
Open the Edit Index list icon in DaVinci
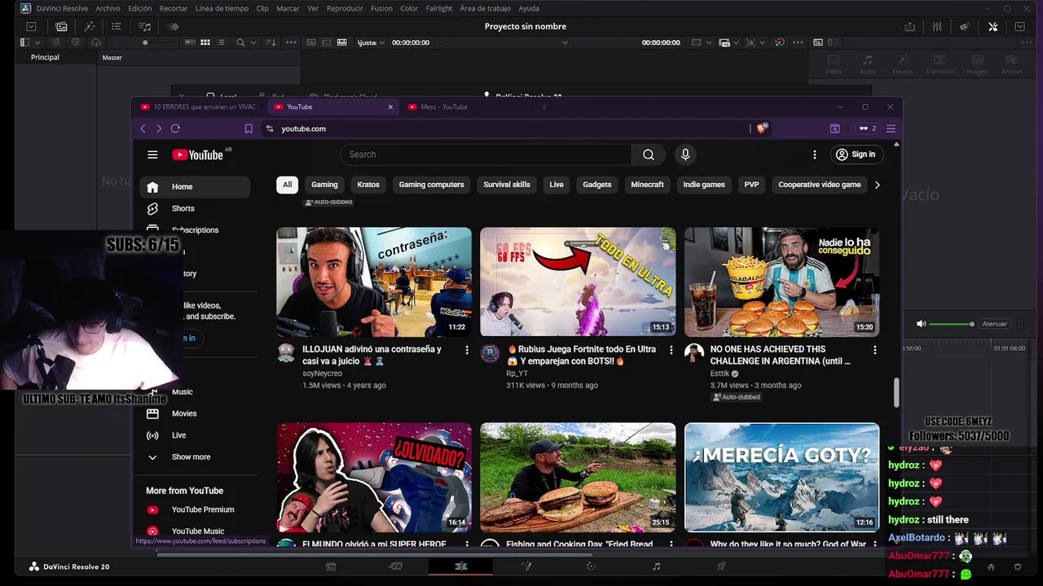coord(117,26)
